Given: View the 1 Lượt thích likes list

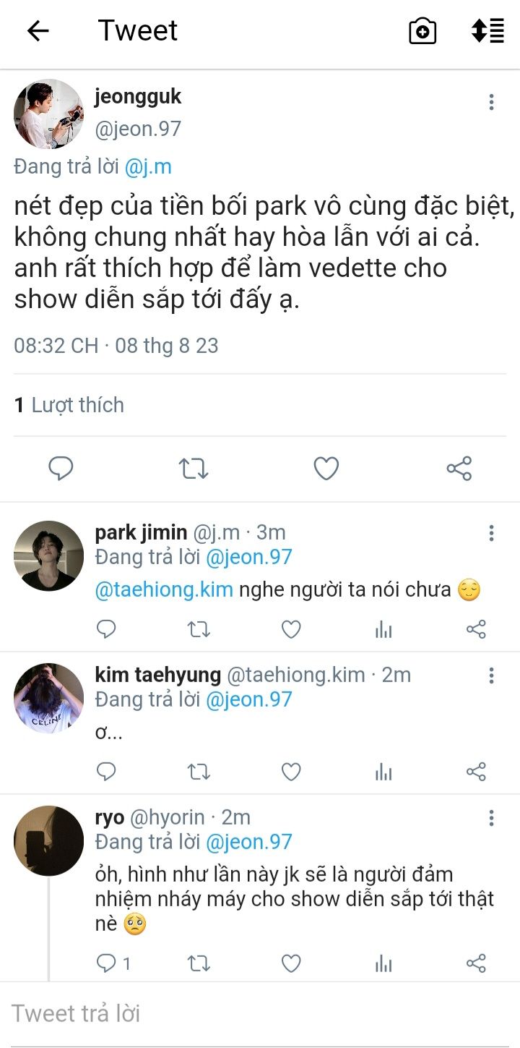Looking at the screenshot, I should [x=69, y=405].
